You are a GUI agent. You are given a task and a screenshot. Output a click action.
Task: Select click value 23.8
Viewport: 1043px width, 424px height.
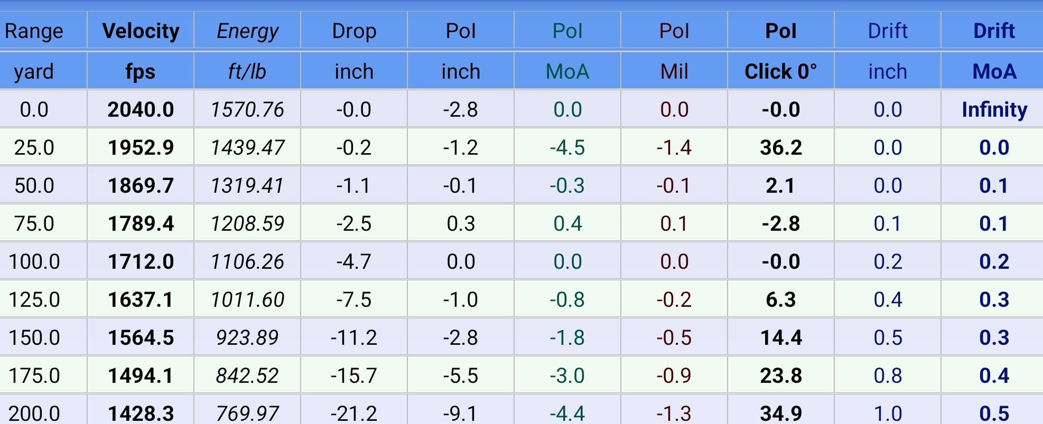click(781, 375)
